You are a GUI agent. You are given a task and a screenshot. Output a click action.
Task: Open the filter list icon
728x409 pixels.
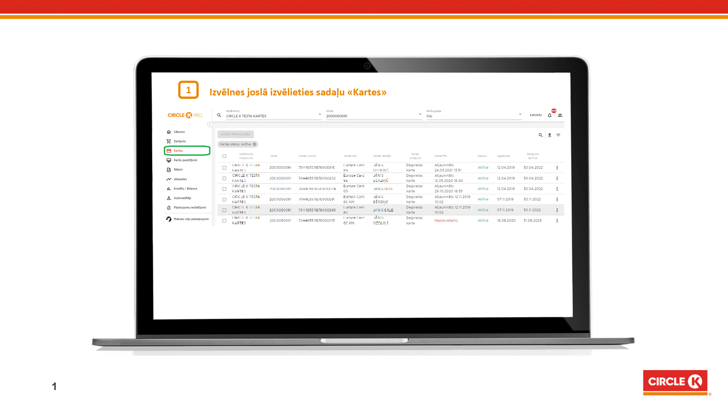click(558, 135)
